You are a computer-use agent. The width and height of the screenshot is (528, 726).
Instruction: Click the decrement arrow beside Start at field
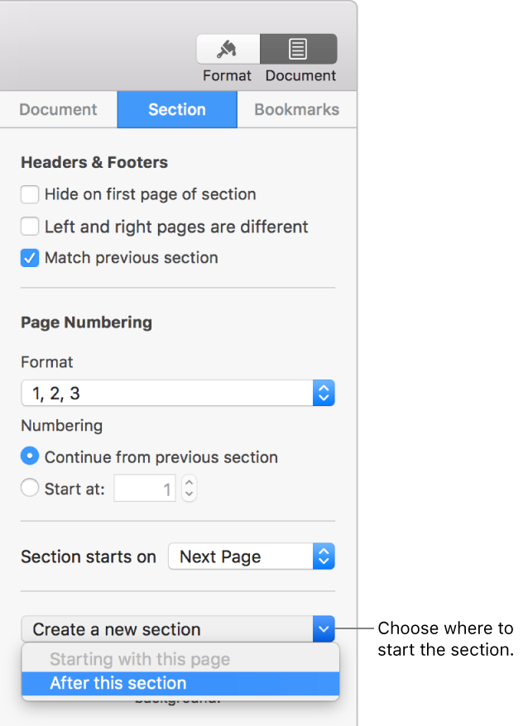click(x=189, y=493)
